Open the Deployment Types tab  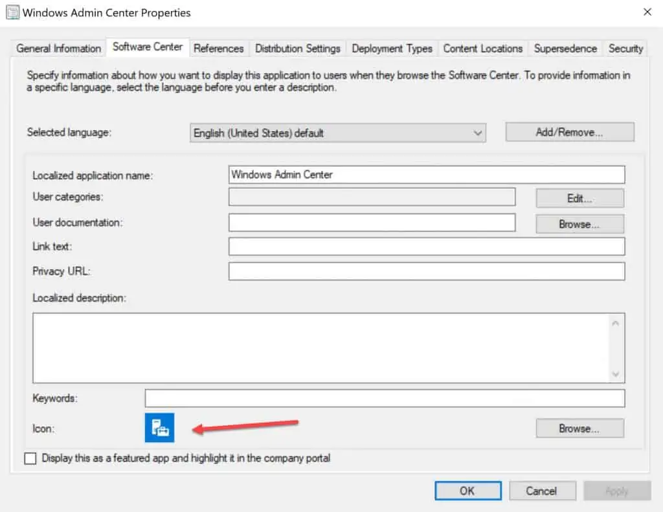[392, 49]
